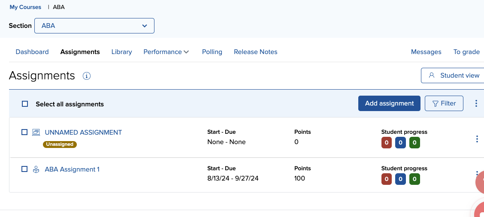This screenshot has width=484, height=217.
Task: Switch to Student view
Action: point(454,75)
